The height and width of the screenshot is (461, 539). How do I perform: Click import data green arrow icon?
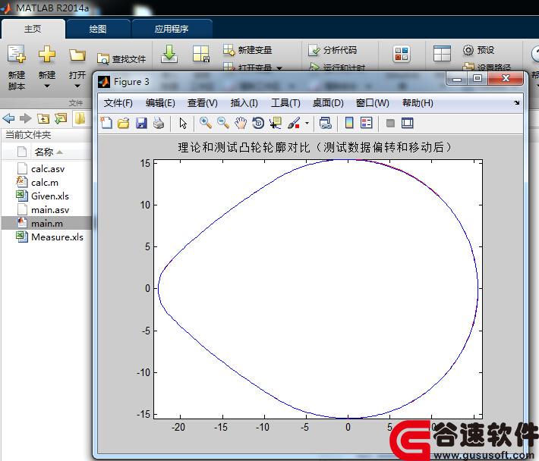coord(169,55)
